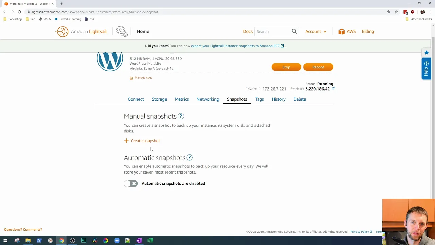Click the AWS link text
This screenshot has width=435, height=245.
351,31
